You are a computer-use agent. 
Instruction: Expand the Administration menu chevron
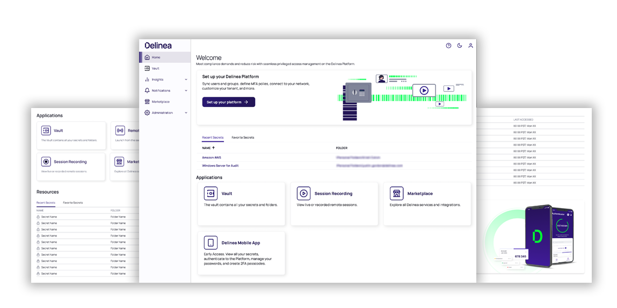[x=186, y=113]
